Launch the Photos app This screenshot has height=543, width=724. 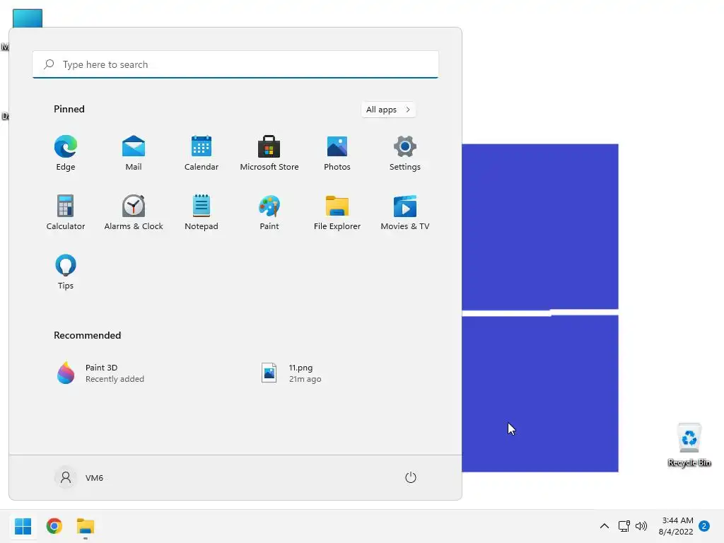point(337,153)
